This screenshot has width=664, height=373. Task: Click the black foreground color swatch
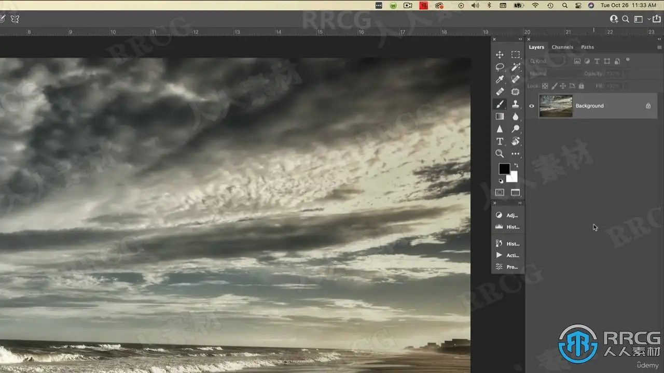(x=503, y=168)
